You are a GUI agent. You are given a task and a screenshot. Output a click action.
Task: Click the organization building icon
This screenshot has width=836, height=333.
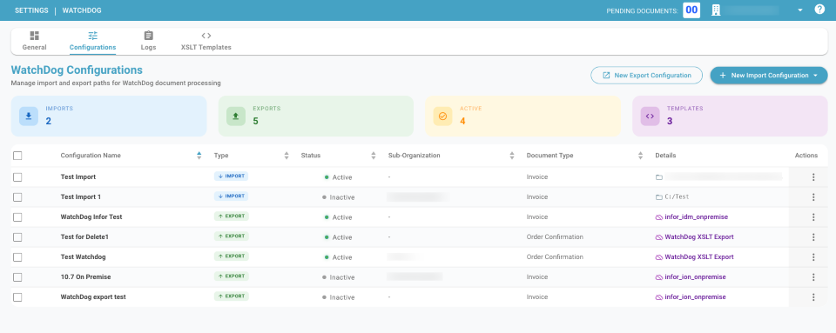(x=716, y=10)
